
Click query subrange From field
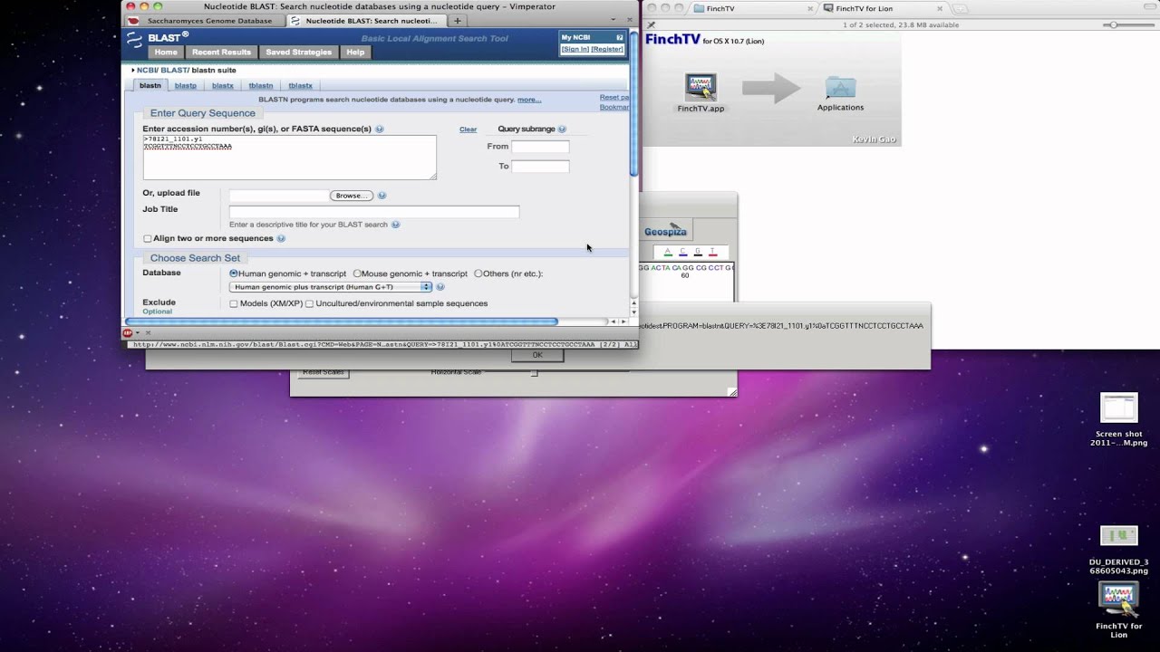click(540, 147)
